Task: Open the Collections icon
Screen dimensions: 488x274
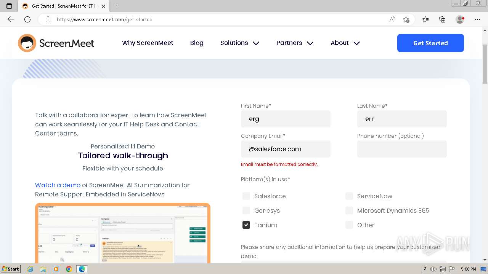Action: (x=442, y=19)
